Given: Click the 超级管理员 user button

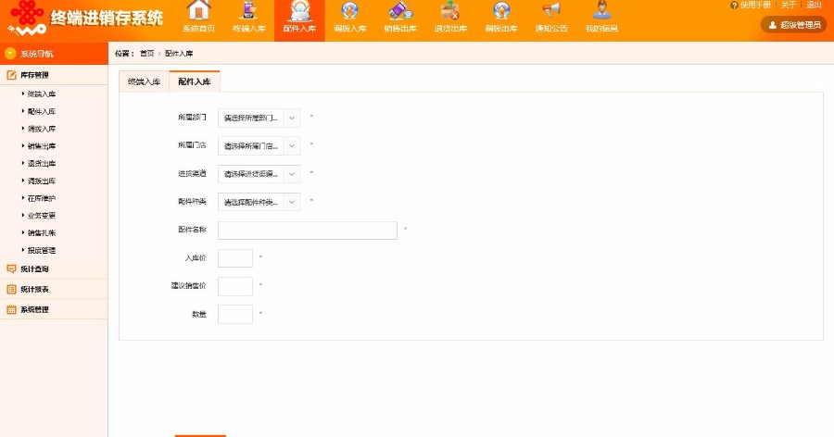Looking at the screenshot, I should (x=793, y=25).
